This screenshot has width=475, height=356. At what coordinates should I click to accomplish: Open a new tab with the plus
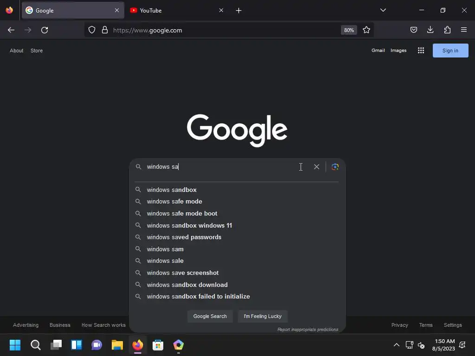(239, 11)
